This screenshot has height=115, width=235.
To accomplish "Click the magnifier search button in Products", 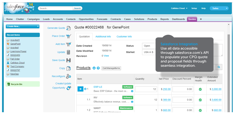I will point(219,67).
